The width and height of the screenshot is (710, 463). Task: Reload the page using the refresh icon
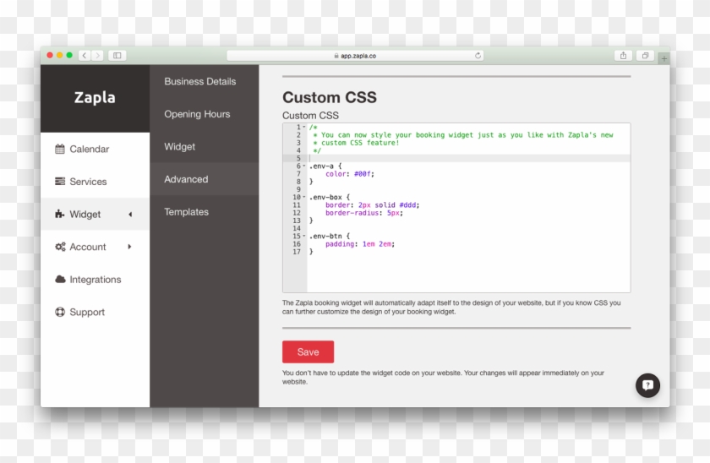(x=478, y=56)
